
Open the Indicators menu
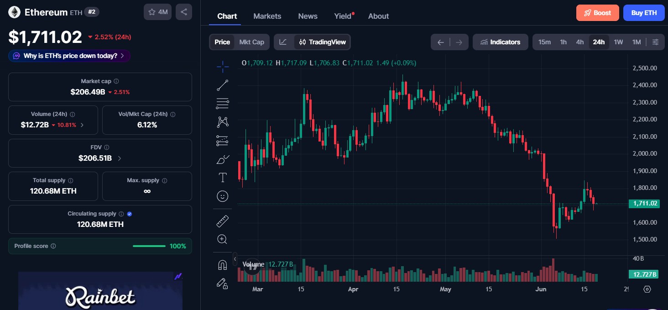[x=501, y=42]
